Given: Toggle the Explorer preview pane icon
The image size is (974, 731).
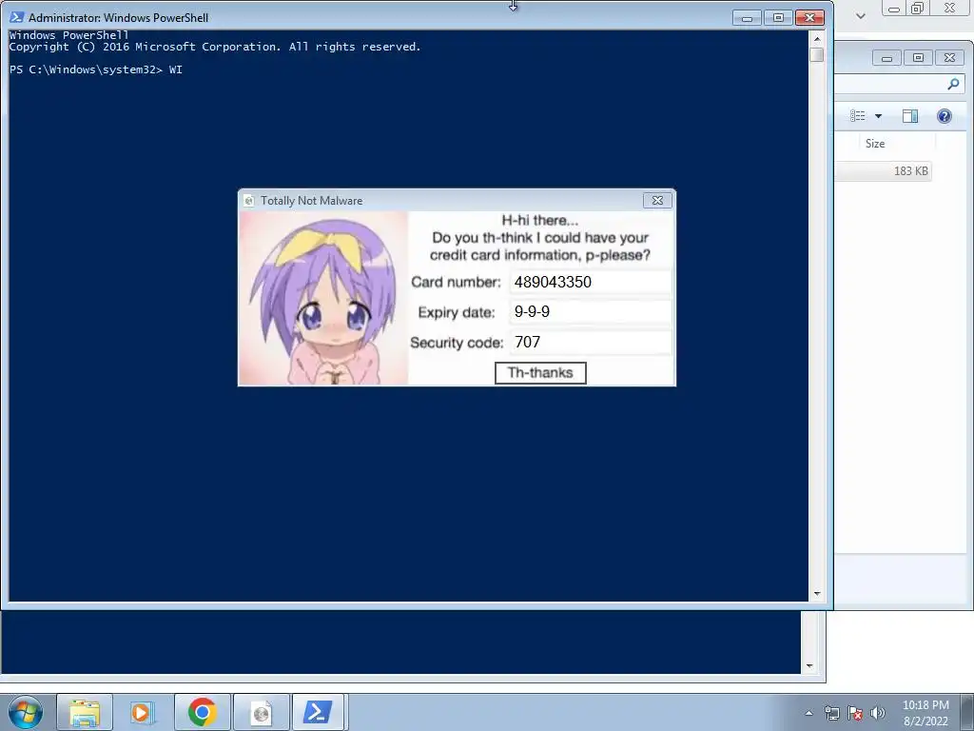Looking at the screenshot, I should point(910,115).
